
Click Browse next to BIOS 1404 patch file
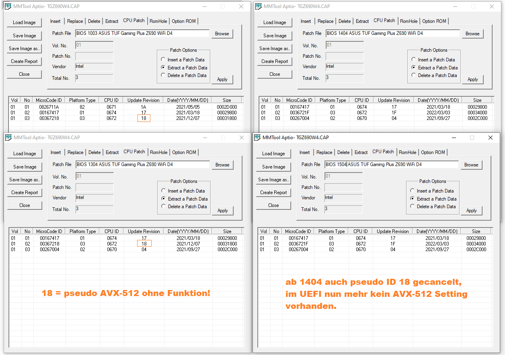coord(473,34)
